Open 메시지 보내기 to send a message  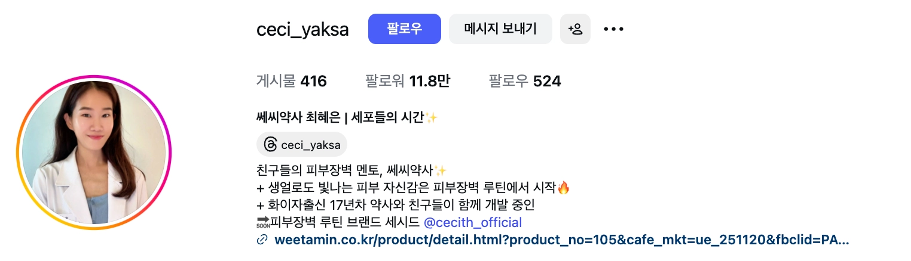point(500,29)
